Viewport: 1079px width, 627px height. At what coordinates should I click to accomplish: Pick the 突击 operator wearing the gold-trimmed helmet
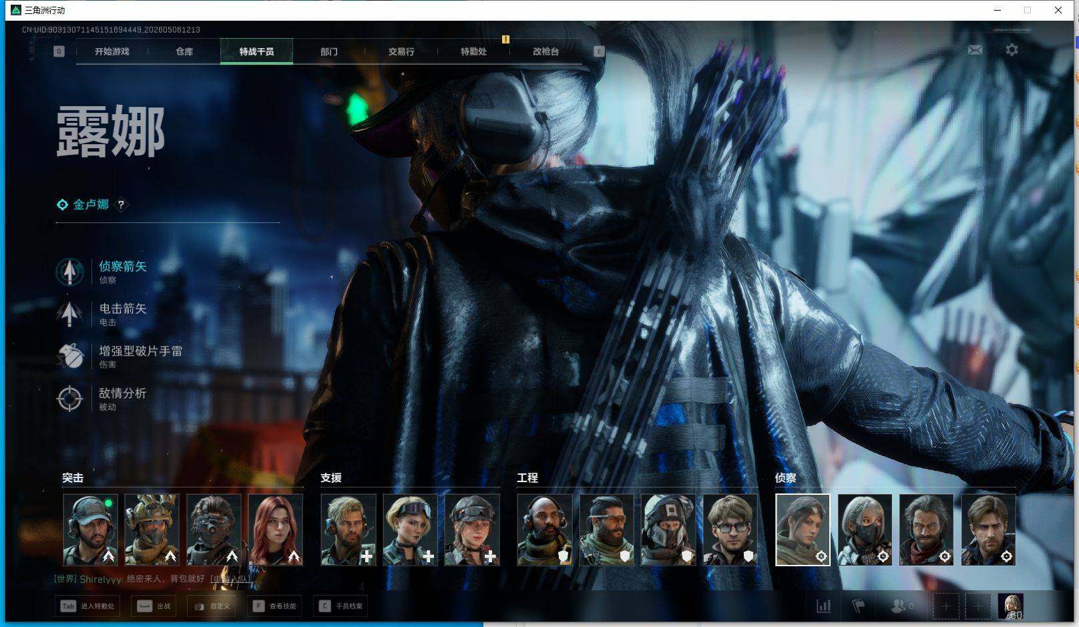click(152, 530)
